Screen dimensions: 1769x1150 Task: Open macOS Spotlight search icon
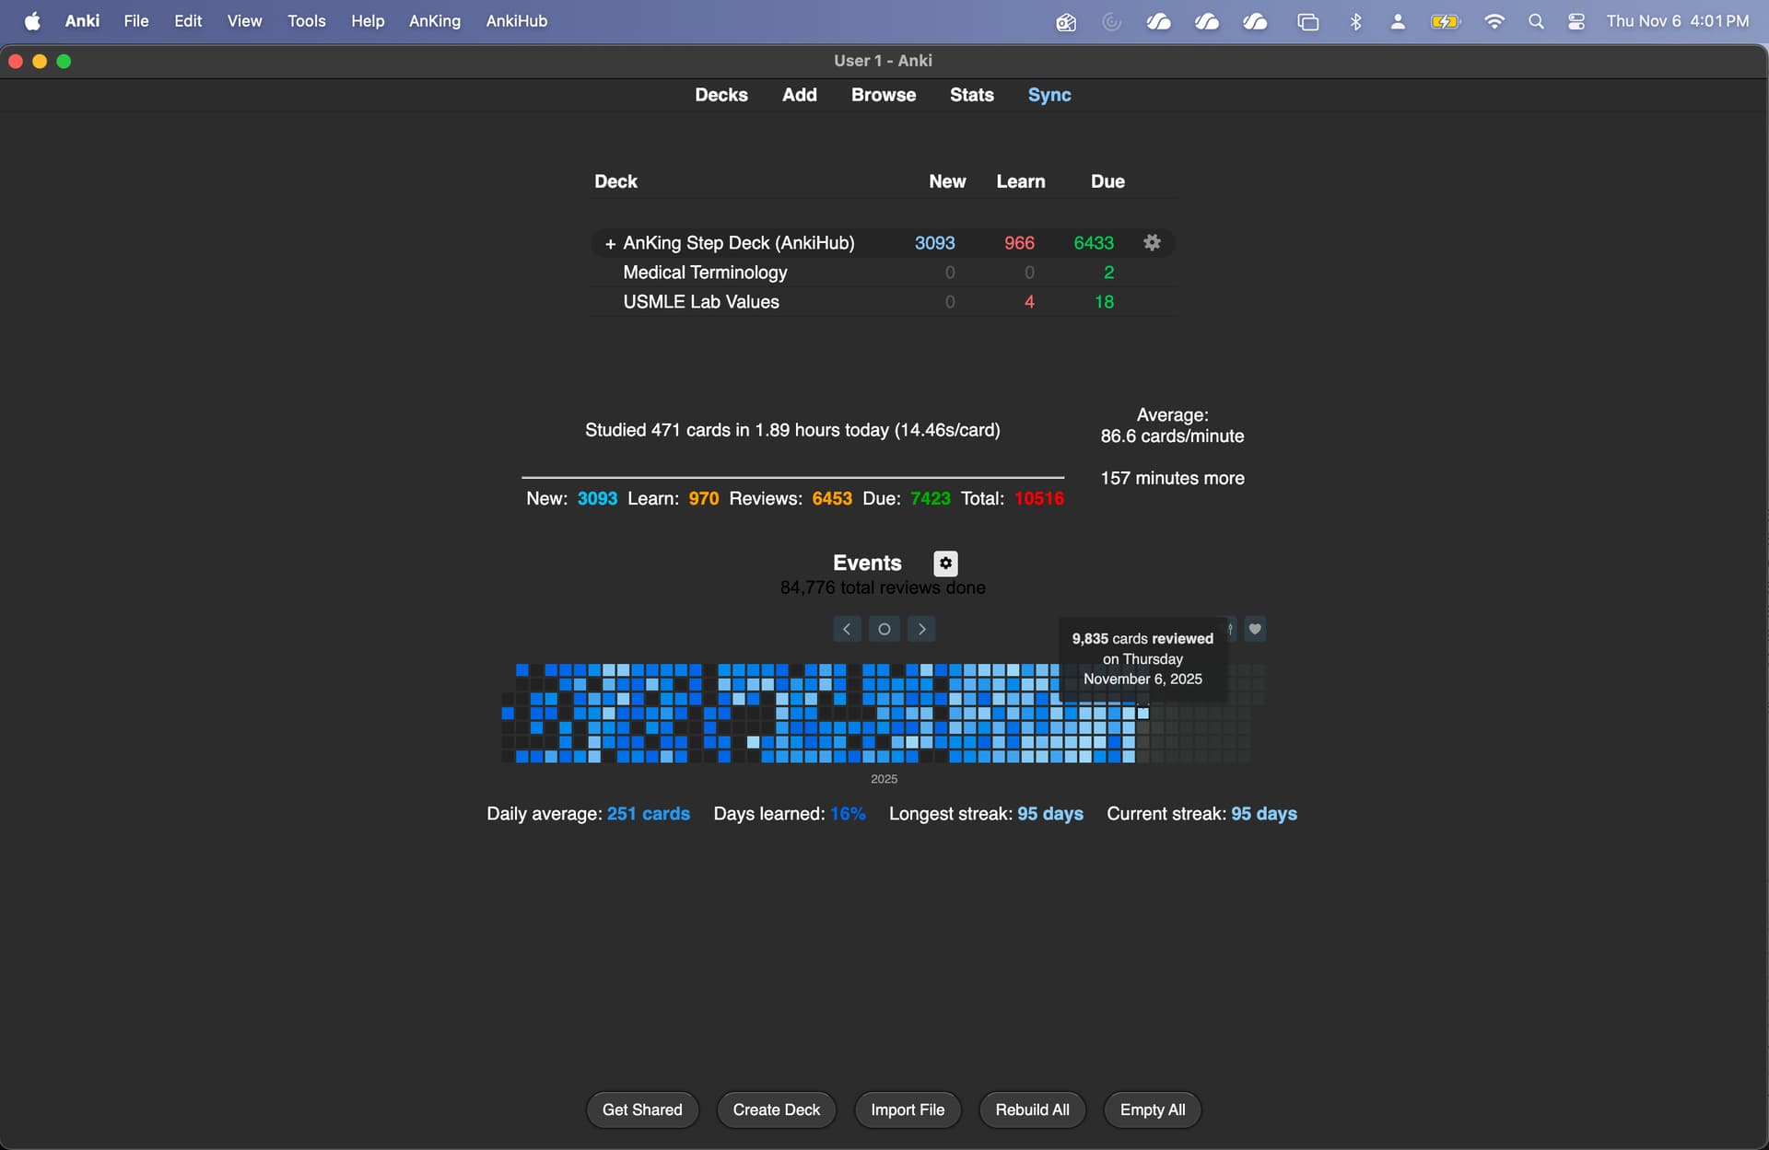coord(1536,21)
